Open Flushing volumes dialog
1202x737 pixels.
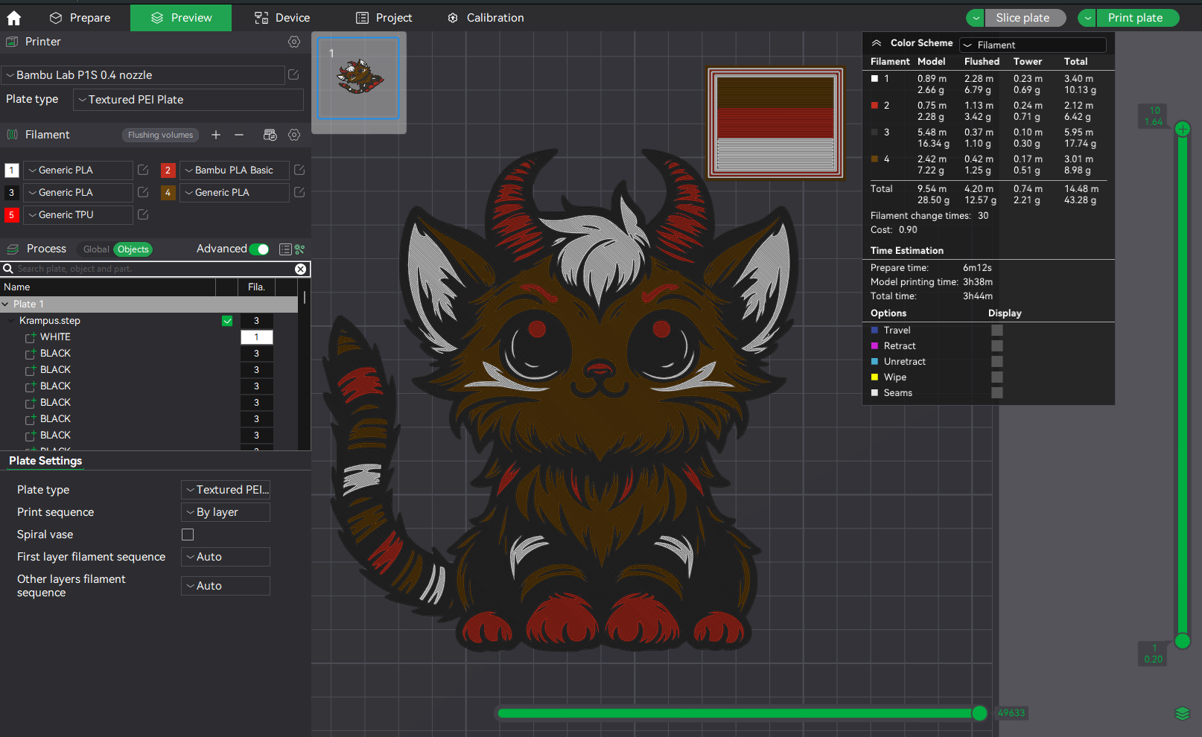pos(160,135)
